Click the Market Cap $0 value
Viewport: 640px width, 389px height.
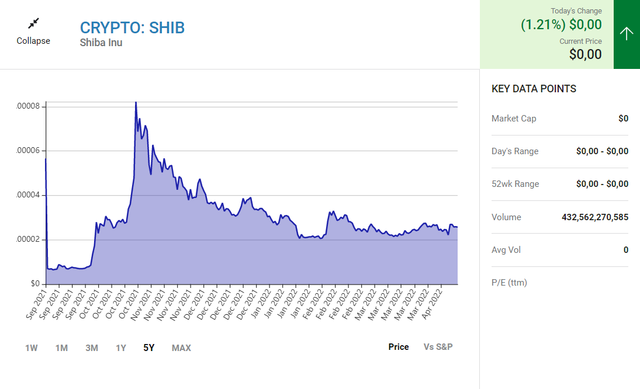(623, 118)
